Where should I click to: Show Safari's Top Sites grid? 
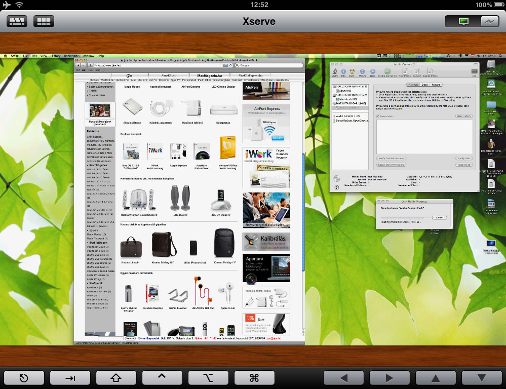[x=84, y=70]
